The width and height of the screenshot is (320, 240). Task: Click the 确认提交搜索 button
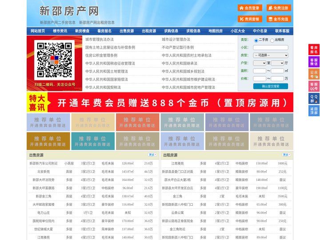(x=271, y=86)
